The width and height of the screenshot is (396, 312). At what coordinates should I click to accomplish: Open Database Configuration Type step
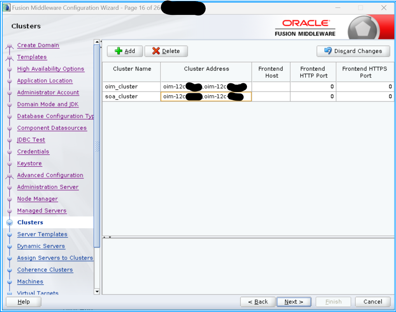[x=56, y=116]
